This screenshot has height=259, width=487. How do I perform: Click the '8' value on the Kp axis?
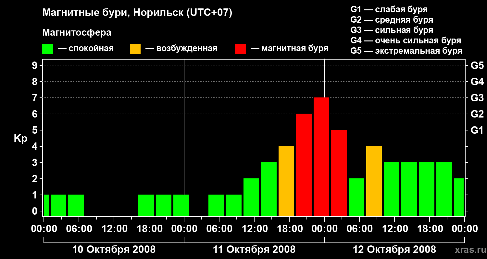(35, 82)
